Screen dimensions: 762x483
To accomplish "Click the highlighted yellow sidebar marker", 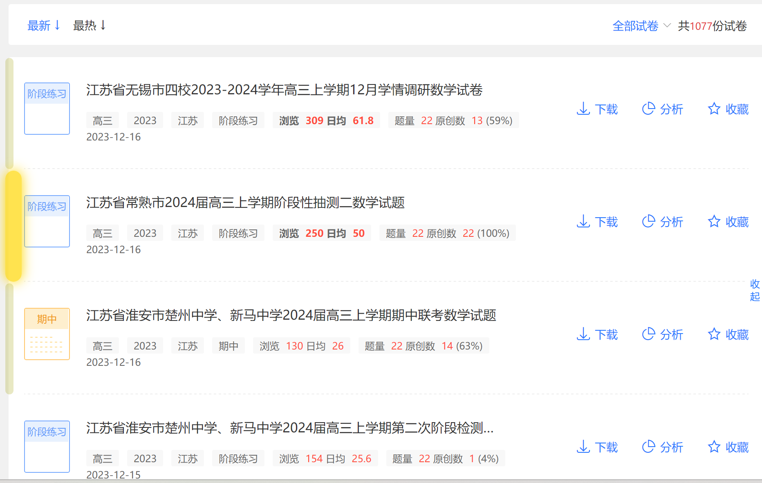I will point(13,226).
